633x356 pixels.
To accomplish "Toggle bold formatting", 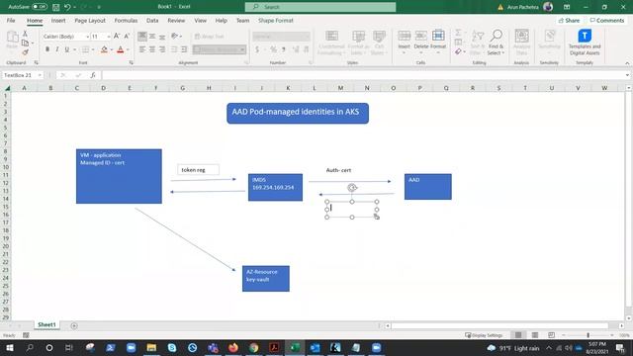I will [47, 49].
